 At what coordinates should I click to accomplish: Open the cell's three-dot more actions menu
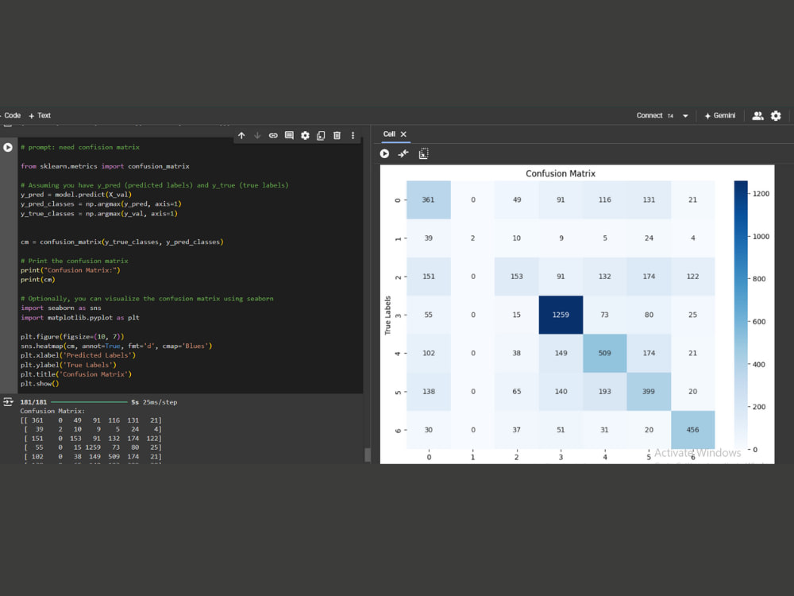pos(353,135)
